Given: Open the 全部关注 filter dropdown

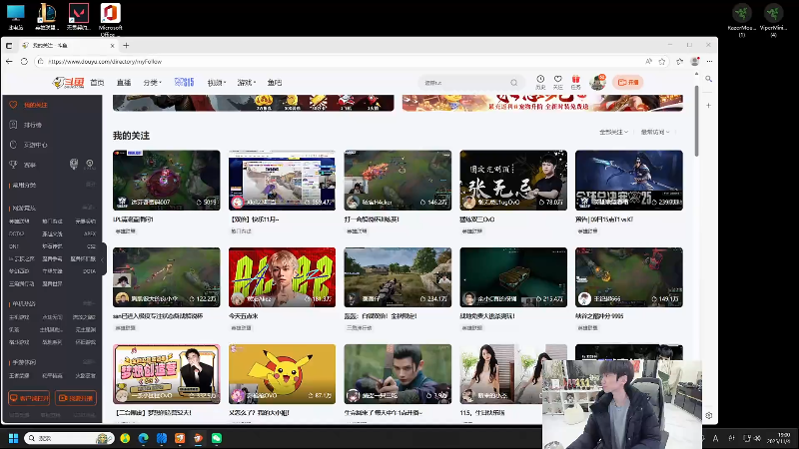Looking at the screenshot, I should coord(613,132).
